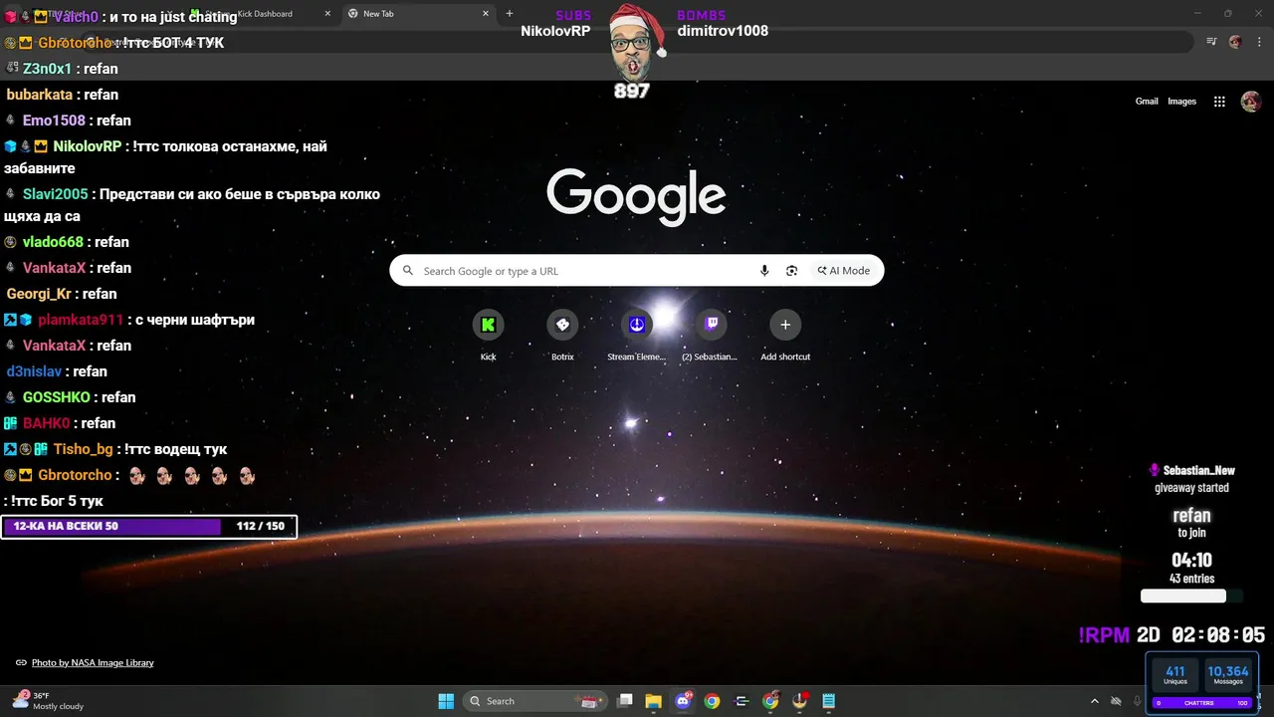
Task: Open the Botrix shortcut tile
Action: (x=562, y=325)
